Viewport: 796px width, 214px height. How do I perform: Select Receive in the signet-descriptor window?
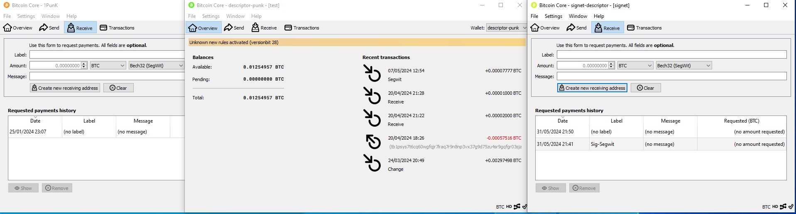click(607, 28)
